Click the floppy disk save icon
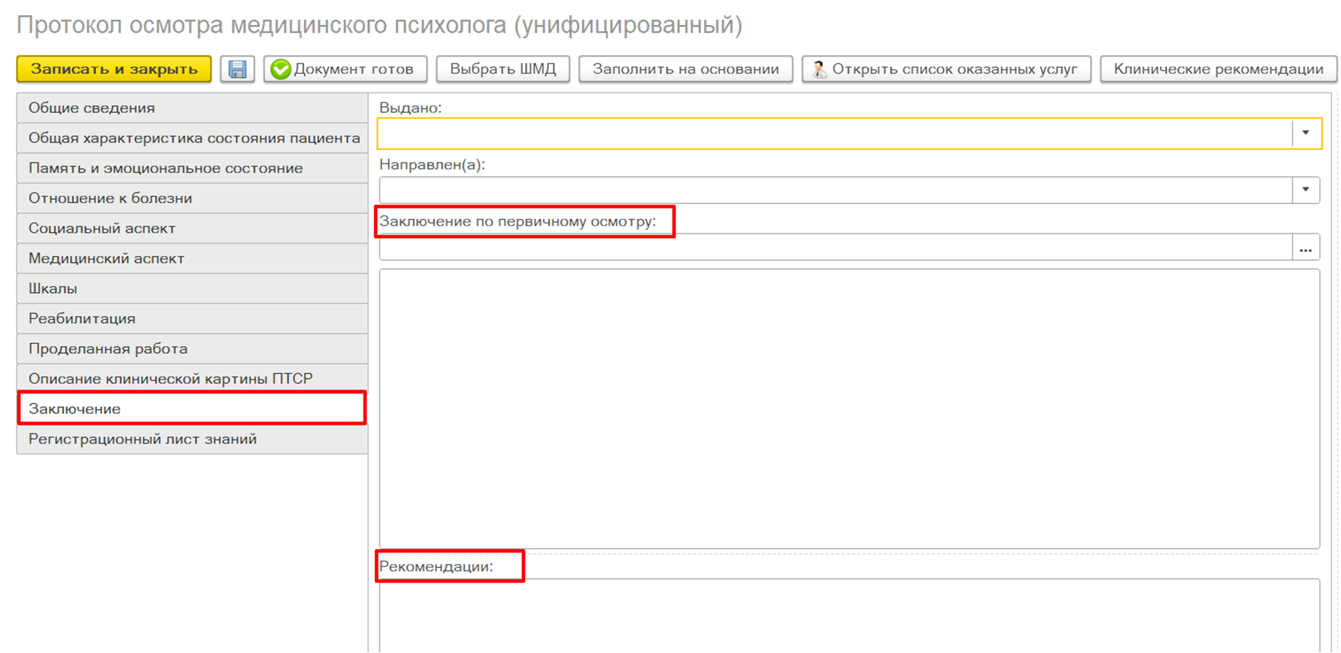The width and height of the screenshot is (1341, 653). click(237, 69)
